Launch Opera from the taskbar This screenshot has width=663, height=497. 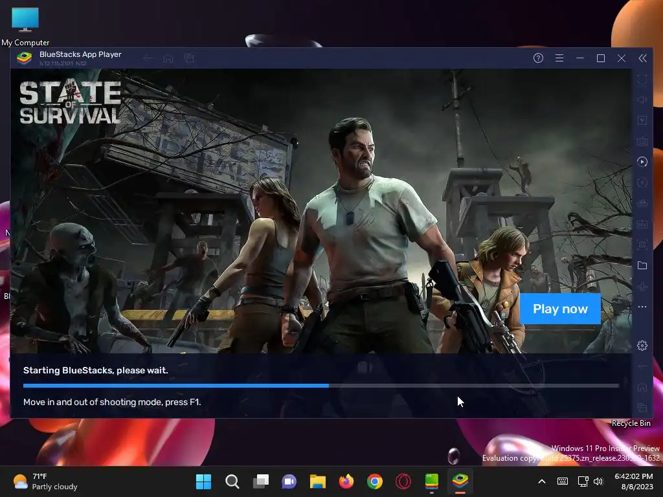point(403,481)
